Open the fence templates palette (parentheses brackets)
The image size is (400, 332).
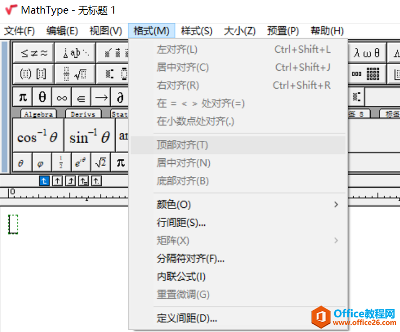point(33,74)
